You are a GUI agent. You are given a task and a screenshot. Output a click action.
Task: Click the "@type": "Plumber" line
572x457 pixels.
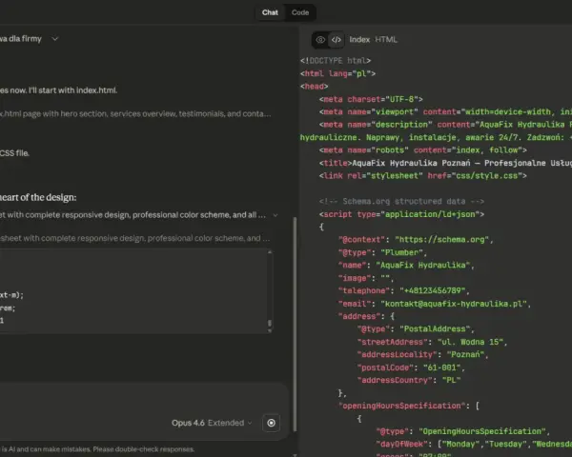pyautogui.click(x=382, y=252)
